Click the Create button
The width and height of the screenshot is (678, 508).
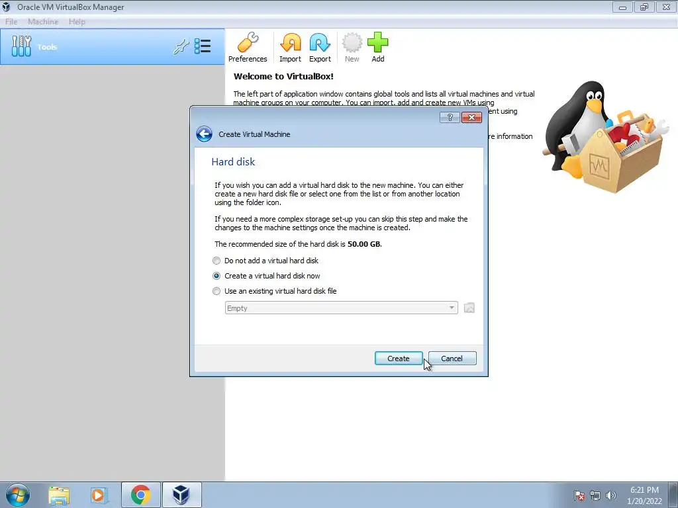pyautogui.click(x=398, y=358)
